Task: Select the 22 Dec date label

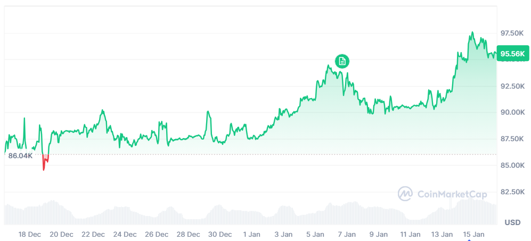Action: (93, 234)
